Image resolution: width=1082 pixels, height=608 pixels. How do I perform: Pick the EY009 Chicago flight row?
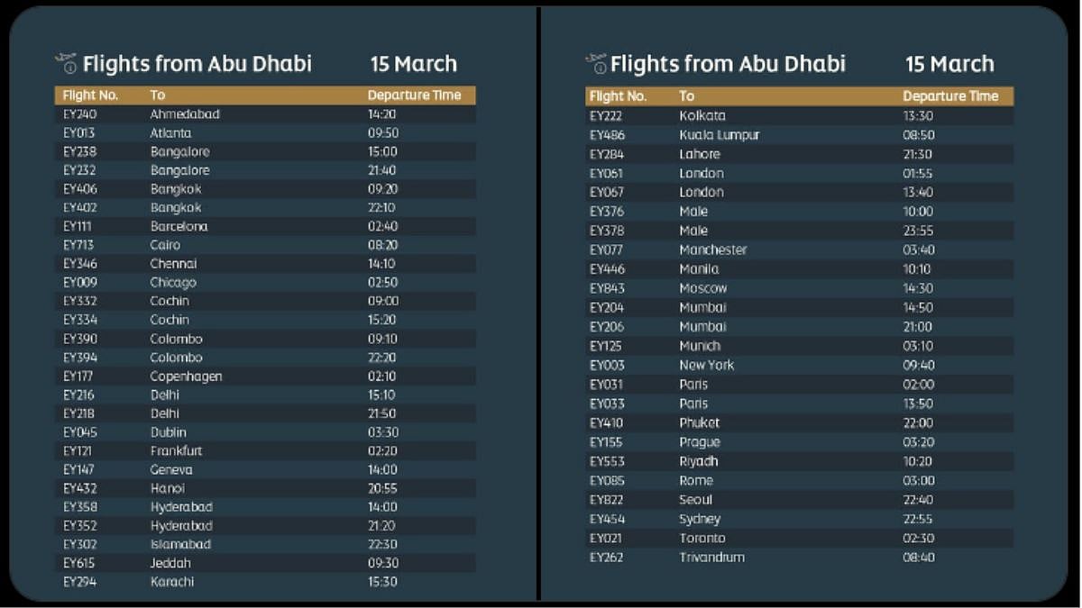coord(265,283)
